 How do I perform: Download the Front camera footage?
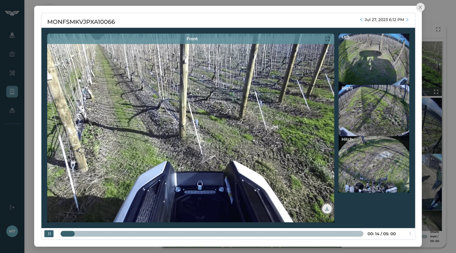pyautogui.click(x=327, y=209)
